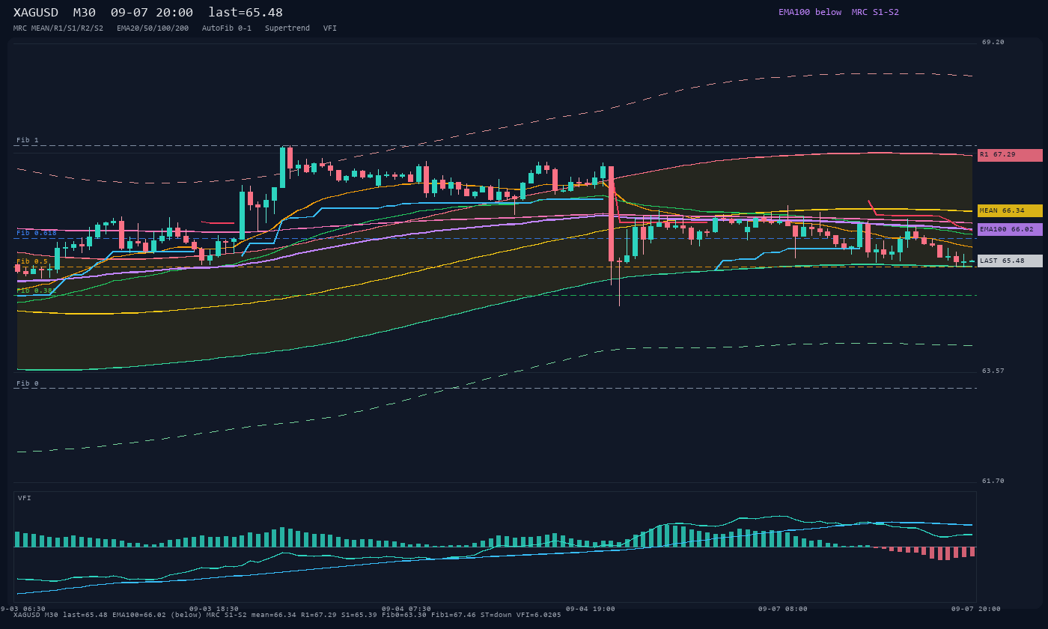The width and height of the screenshot is (1048, 629).
Task: Click the last=65.48 value in the title
Action: tap(246, 13)
